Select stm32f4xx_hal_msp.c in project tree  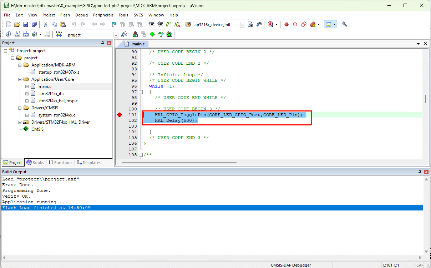[58, 101]
